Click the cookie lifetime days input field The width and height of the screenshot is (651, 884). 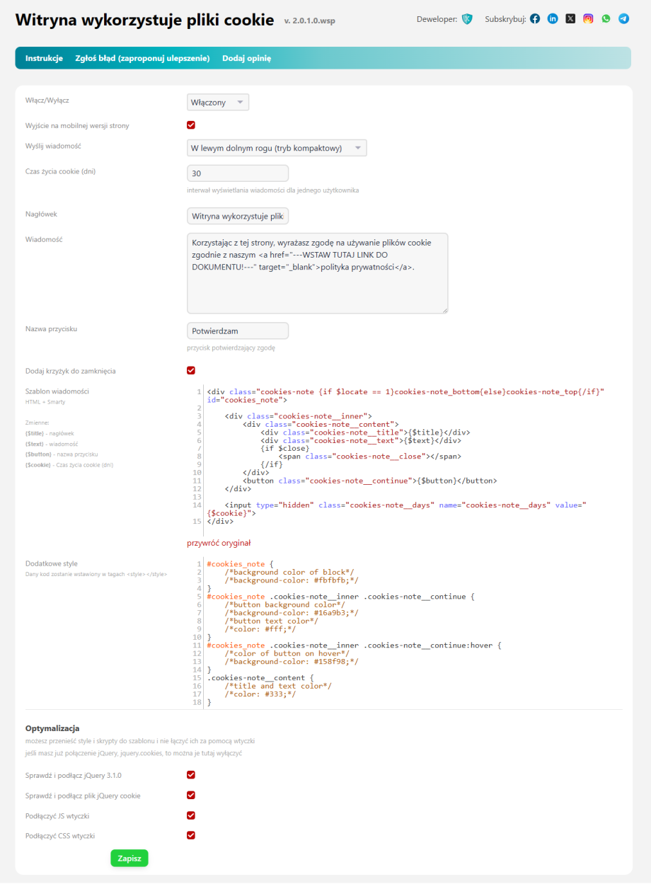[238, 173]
